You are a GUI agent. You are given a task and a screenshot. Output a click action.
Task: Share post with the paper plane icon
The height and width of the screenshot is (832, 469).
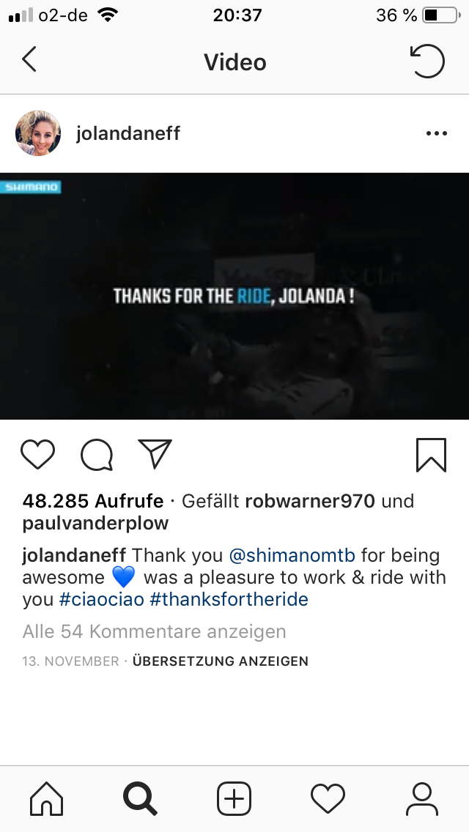(x=155, y=453)
